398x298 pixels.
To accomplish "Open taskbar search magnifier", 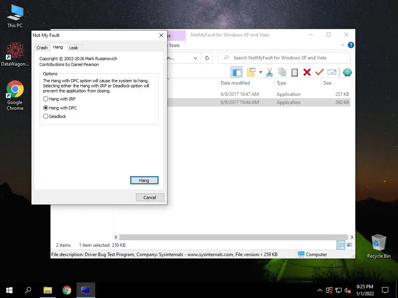I will [28, 290].
